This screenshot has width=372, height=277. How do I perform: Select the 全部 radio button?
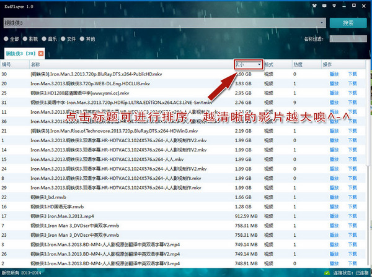click(6, 38)
